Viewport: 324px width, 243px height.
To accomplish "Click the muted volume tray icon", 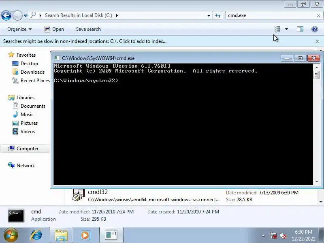I will click(283, 235).
